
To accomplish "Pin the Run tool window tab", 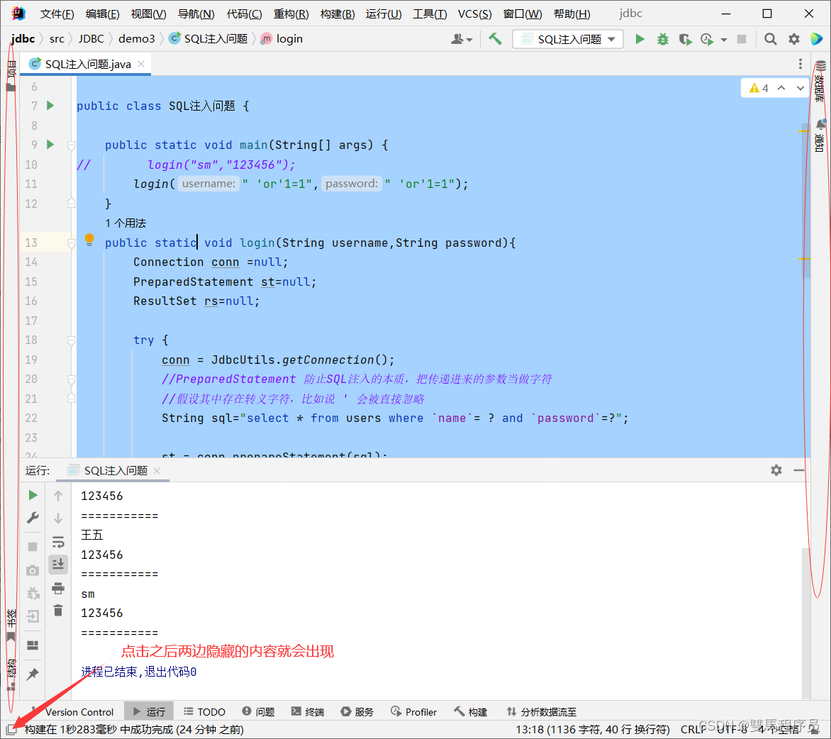I will pyautogui.click(x=33, y=674).
